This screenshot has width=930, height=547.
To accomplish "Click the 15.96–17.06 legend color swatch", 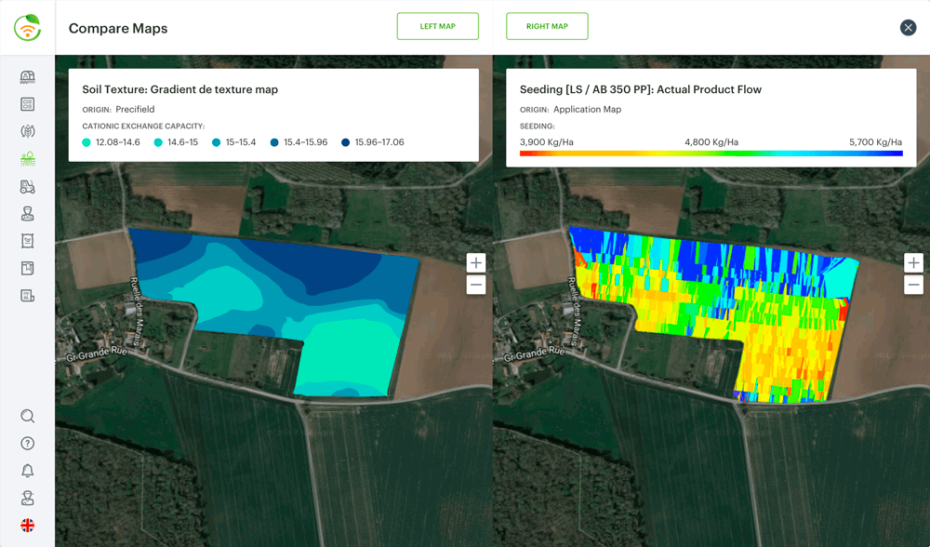I will [346, 142].
